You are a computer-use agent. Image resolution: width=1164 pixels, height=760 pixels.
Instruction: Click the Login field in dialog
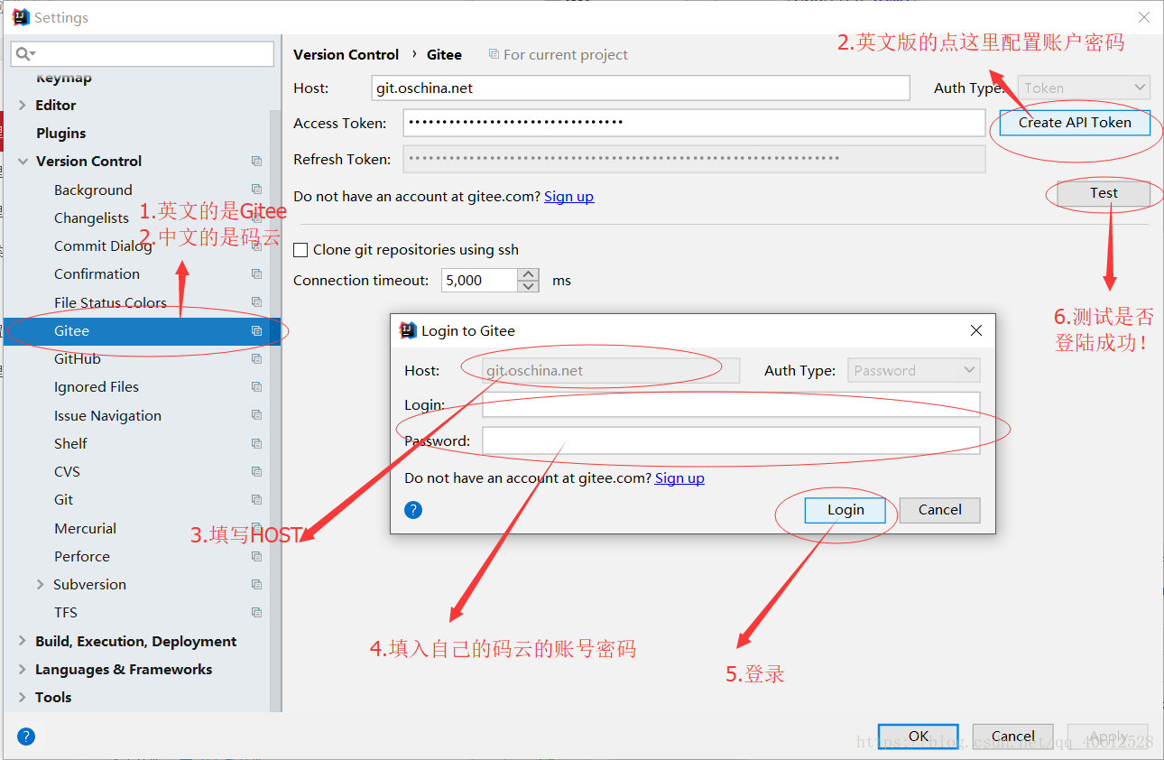(x=731, y=404)
